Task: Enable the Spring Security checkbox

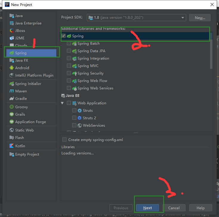Action: pyautogui.click(x=69, y=73)
